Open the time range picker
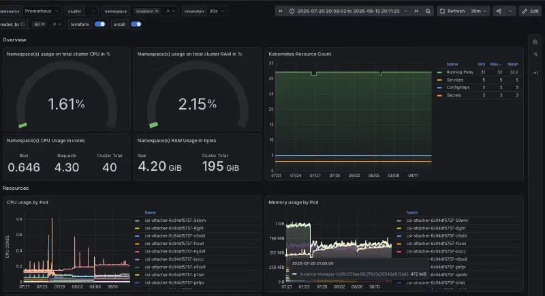 tap(348, 11)
